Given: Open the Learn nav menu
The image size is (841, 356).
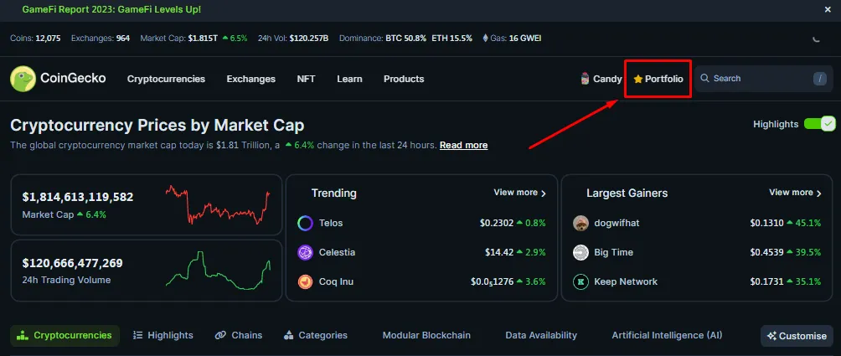Looking at the screenshot, I should point(349,79).
